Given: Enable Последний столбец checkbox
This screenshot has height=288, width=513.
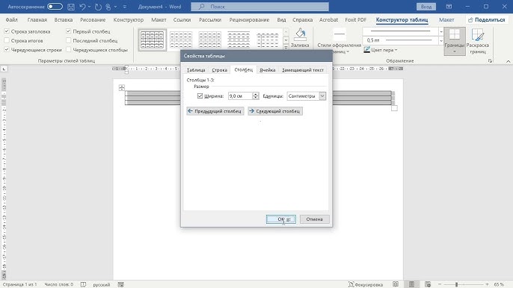Looking at the screenshot, I should (x=68, y=40).
